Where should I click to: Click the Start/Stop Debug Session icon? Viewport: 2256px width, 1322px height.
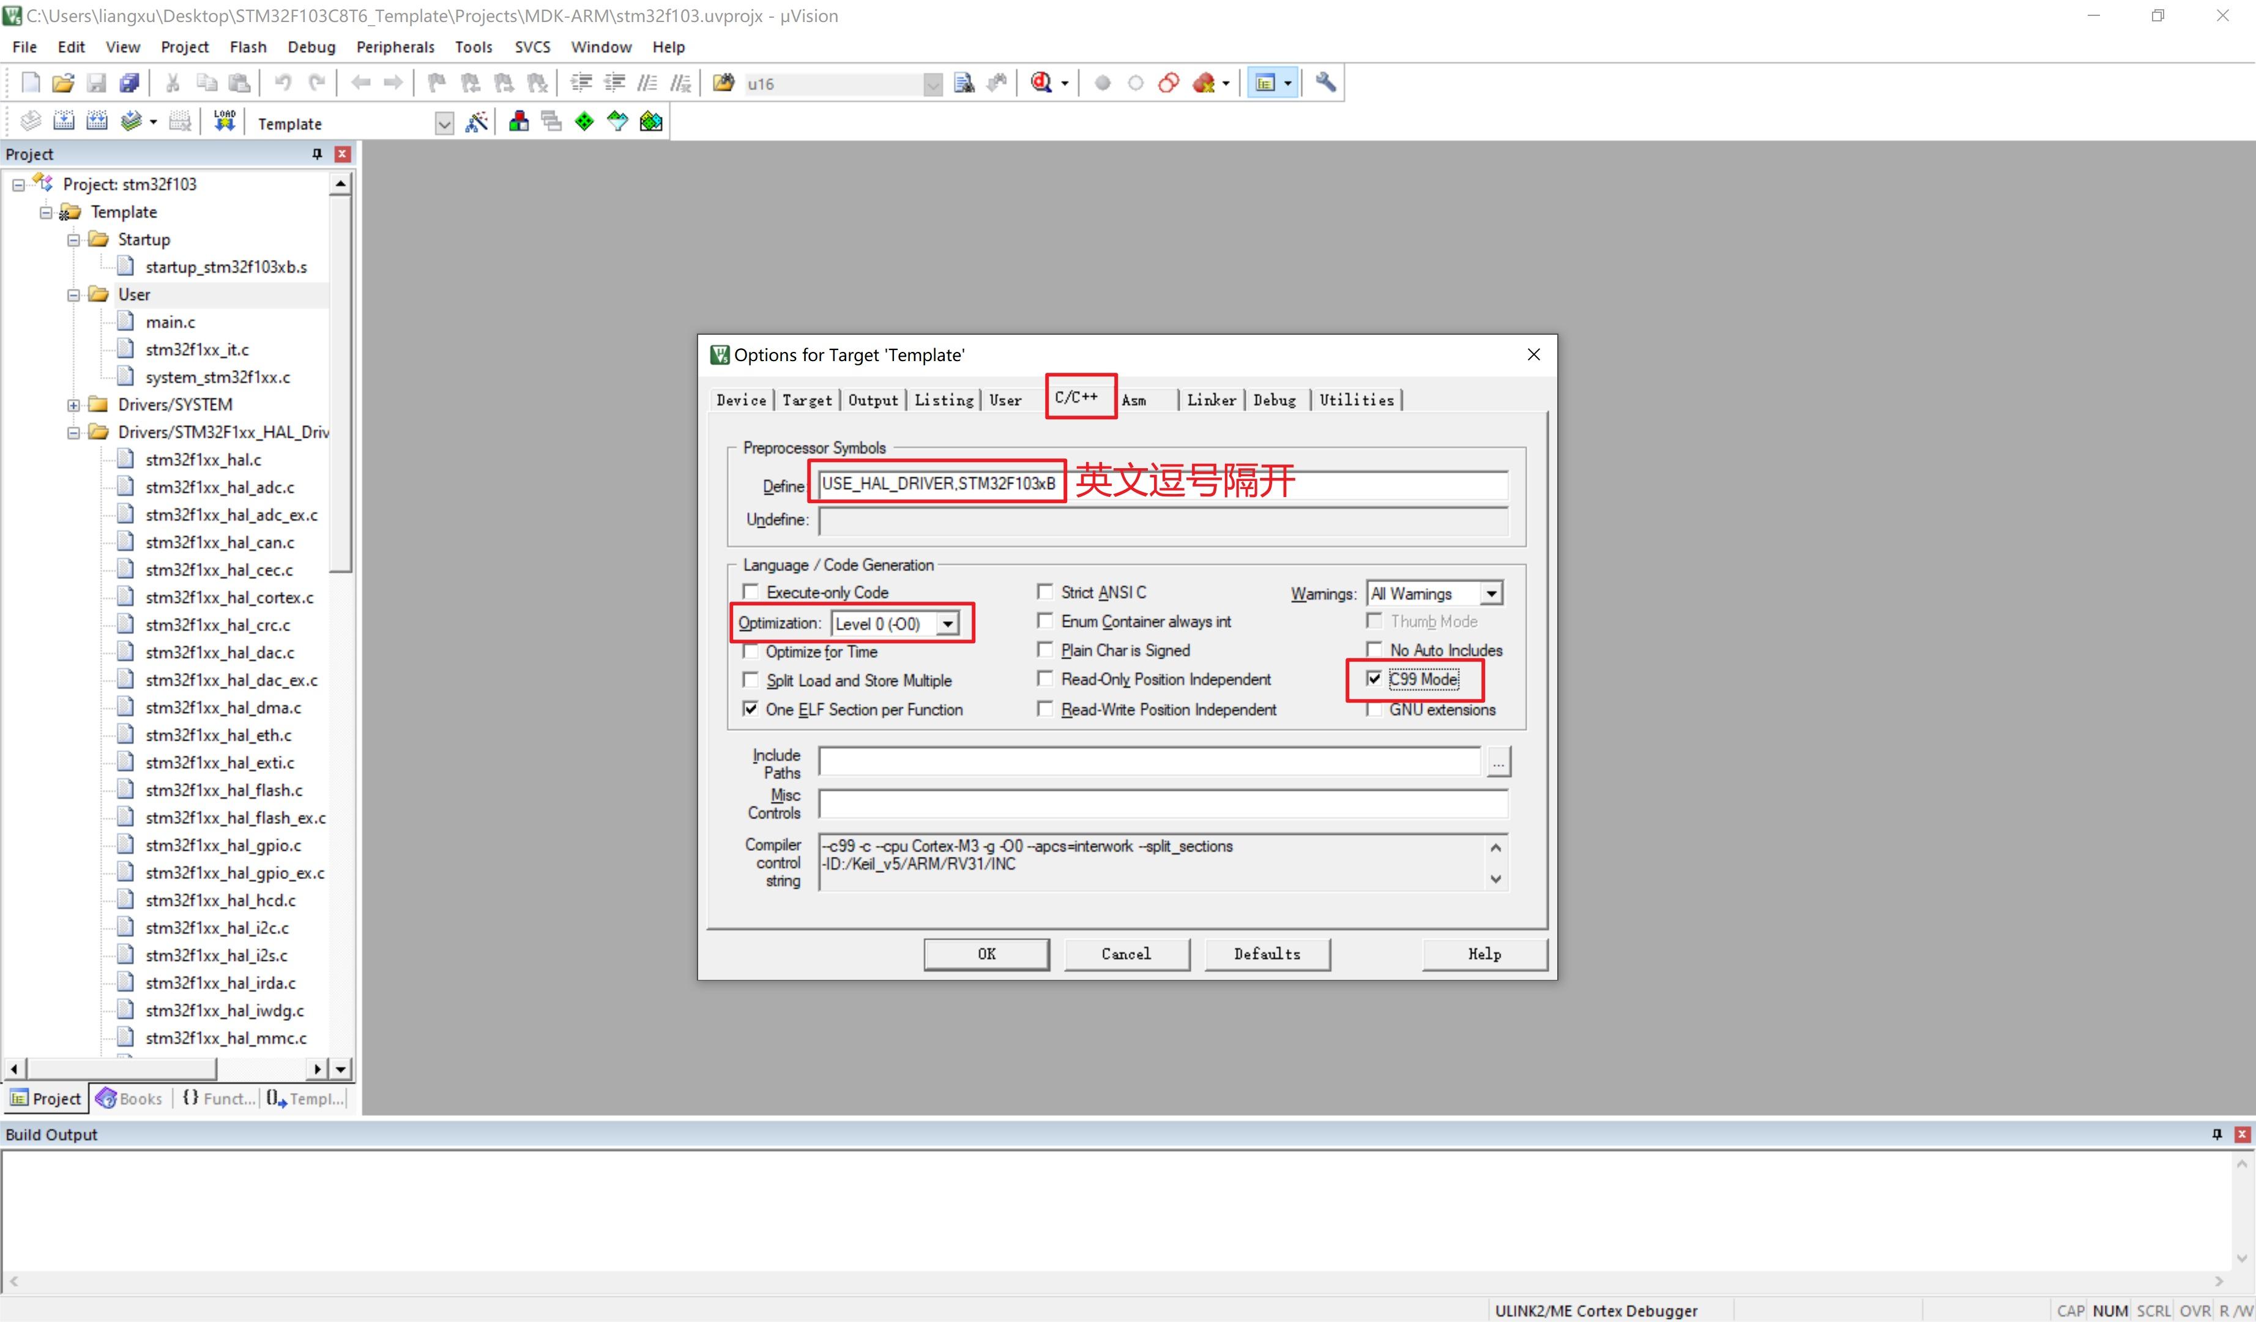click(1041, 83)
